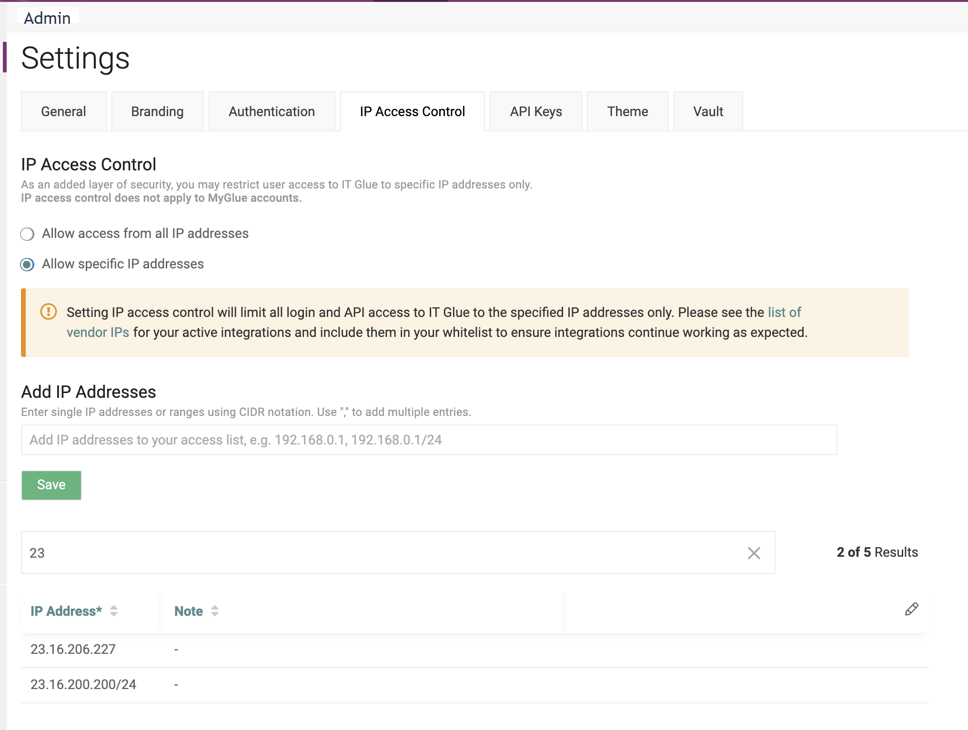The image size is (968, 730).
Task: Click the Note column header
Action: (189, 611)
